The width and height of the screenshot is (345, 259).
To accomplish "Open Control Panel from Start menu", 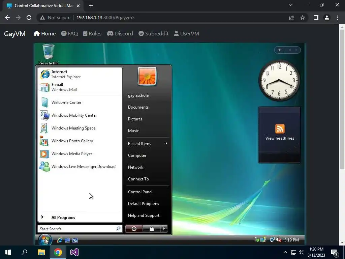I will click(x=140, y=192).
